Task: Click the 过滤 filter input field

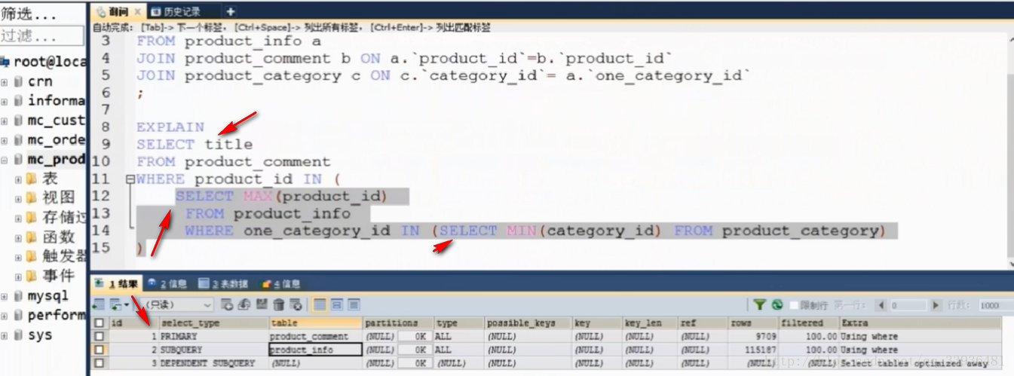Action: [41, 35]
